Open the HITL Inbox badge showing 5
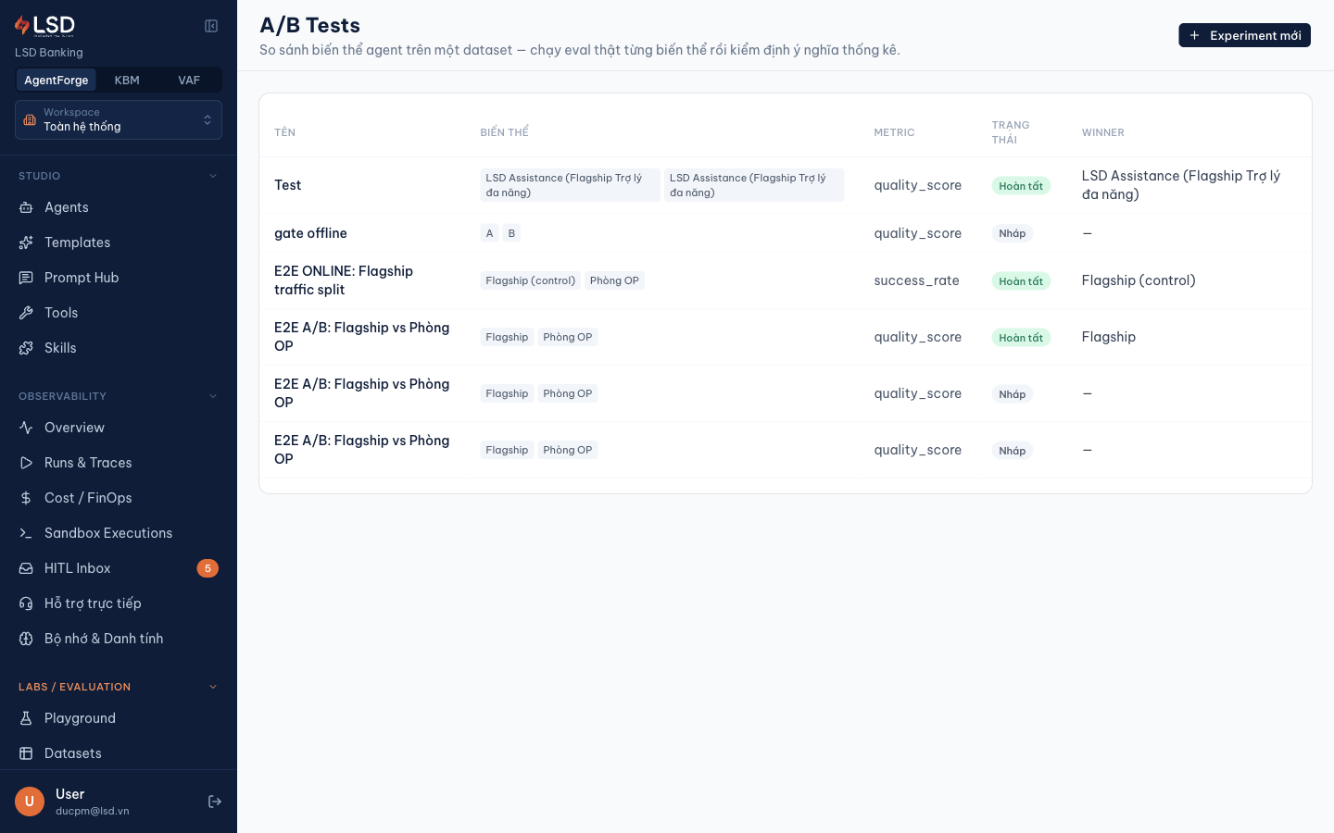This screenshot has width=1334, height=833. [208, 568]
